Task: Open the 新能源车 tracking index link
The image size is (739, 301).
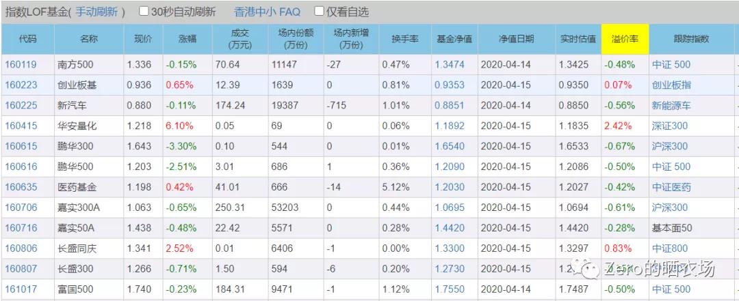Action: tap(672, 105)
